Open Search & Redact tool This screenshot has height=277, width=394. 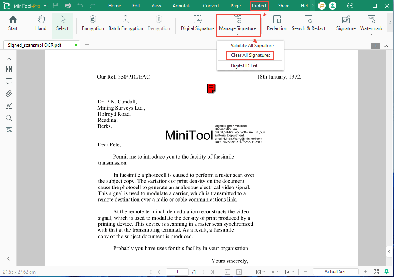coord(308,23)
